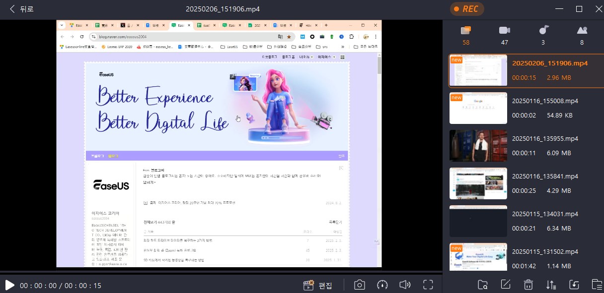Mute the video volume
The width and height of the screenshot is (604, 293).
point(405,285)
